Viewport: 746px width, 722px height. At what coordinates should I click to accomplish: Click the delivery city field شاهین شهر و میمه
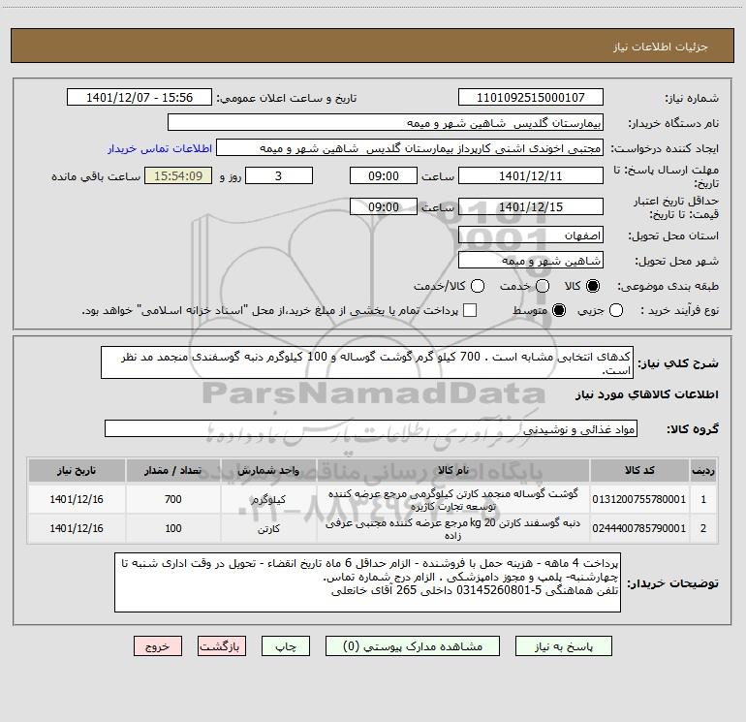click(531, 261)
